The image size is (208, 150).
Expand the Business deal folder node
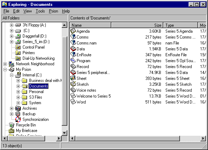(18, 81)
